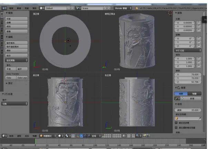Image resolution: width=208 pixels, height=149 pixels.
Task: Enable lock camera to view checkbox
Action: pos(176,127)
